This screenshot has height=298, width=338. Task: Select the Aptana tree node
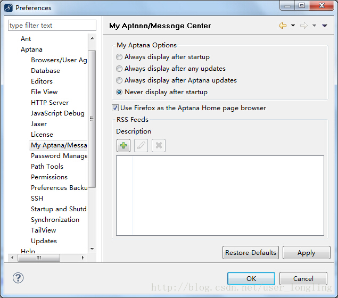click(x=31, y=49)
